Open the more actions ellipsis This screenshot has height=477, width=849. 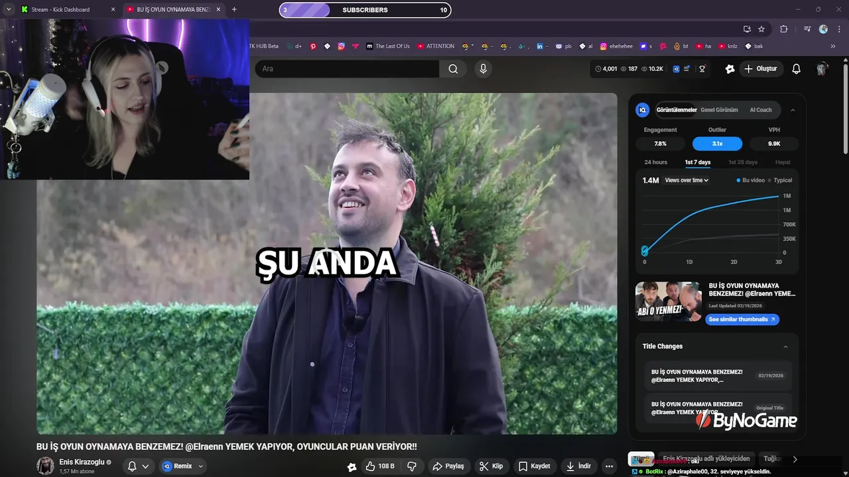tap(609, 466)
